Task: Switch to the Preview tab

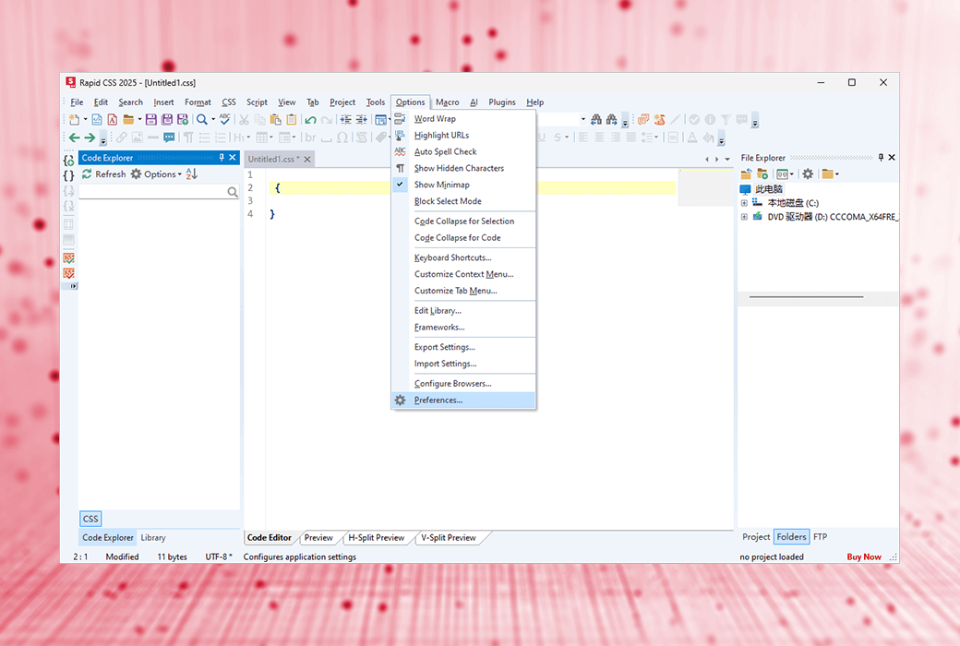Action: tap(318, 538)
